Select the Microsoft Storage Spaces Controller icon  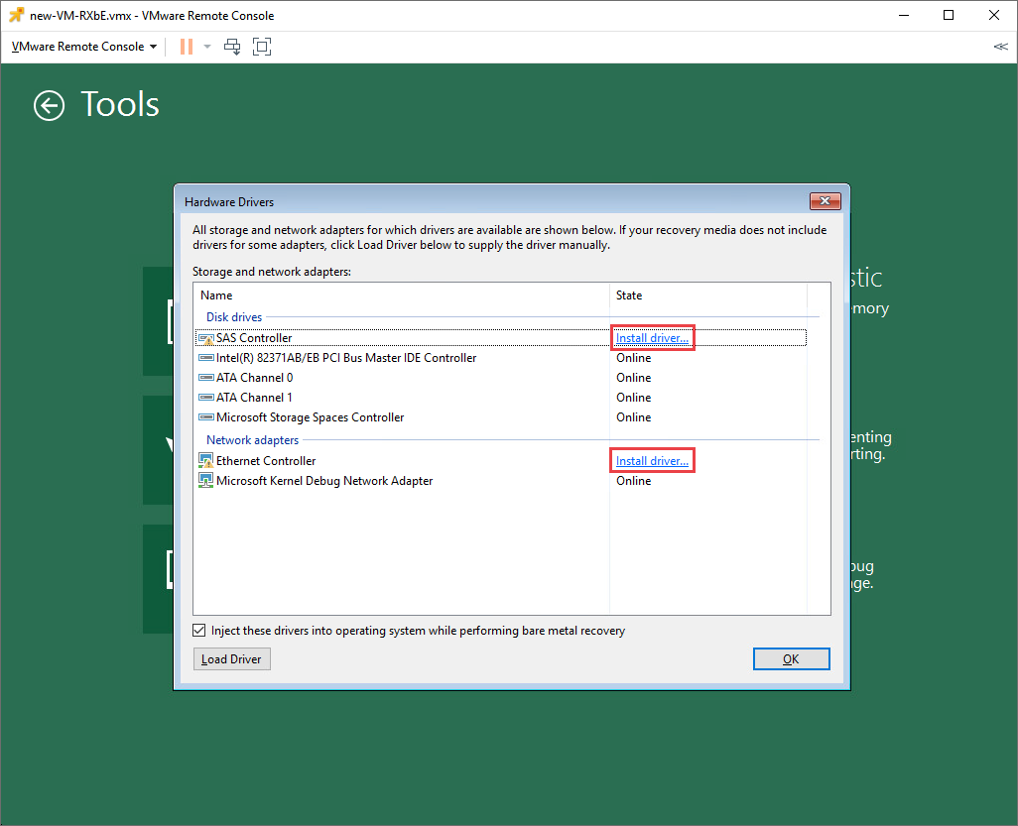205,417
